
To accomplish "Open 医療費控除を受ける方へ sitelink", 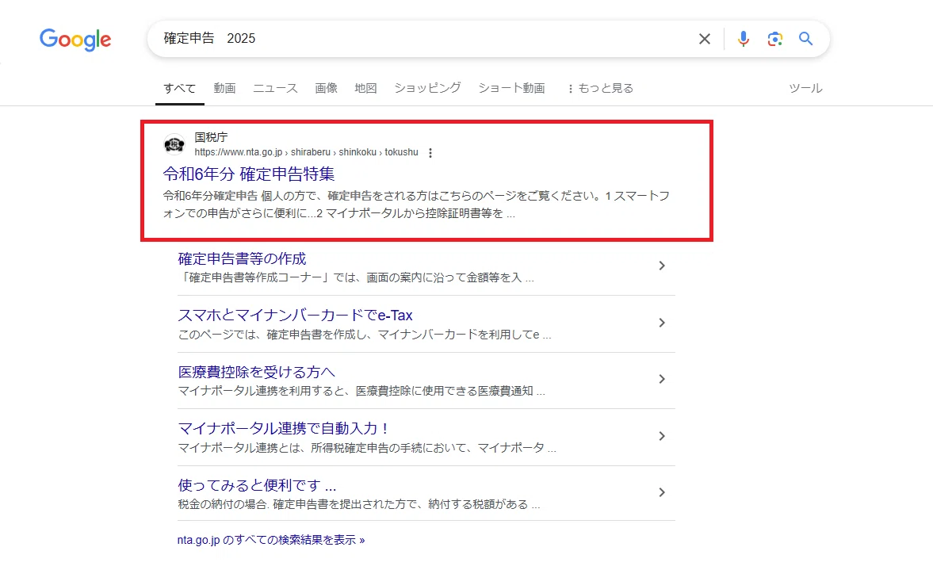I will [x=257, y=372].
